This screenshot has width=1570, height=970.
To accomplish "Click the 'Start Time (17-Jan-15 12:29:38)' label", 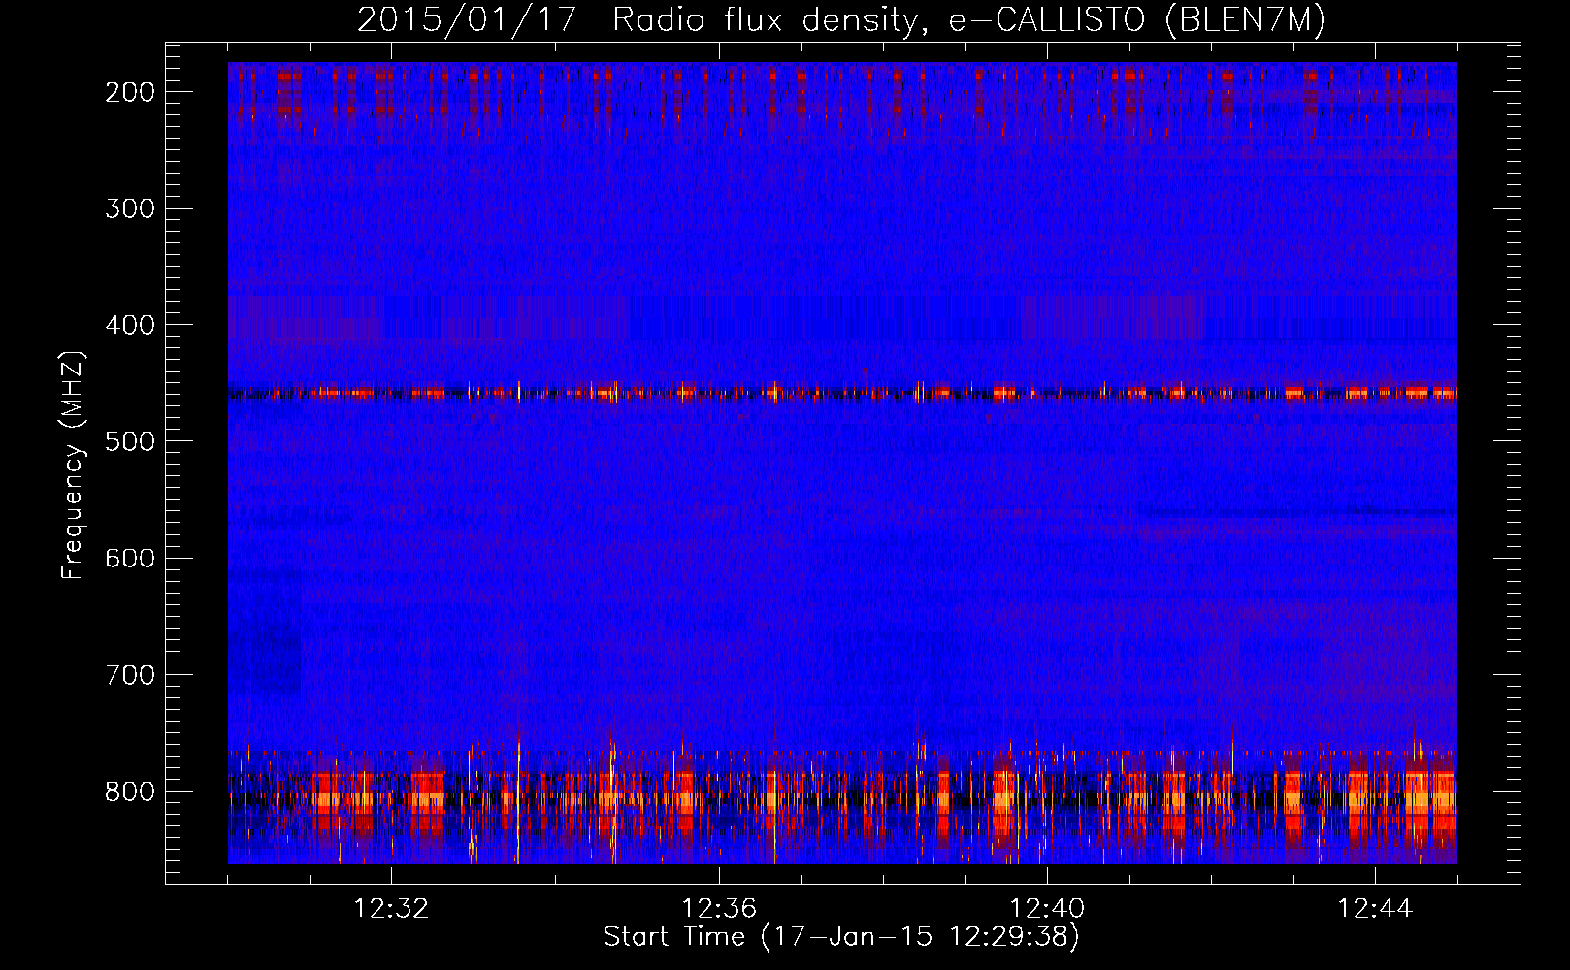I will [x=841, y=937].
